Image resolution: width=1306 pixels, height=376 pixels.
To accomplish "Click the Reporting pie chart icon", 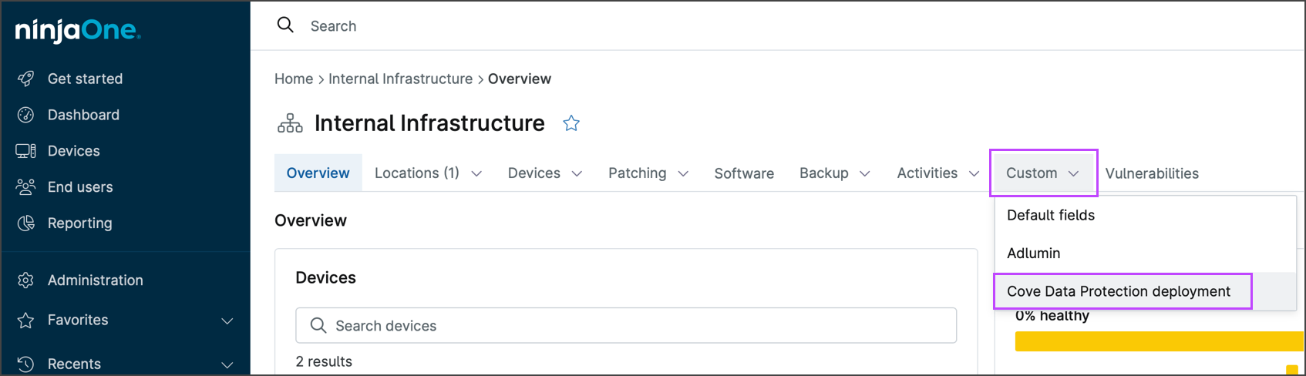I will point(26,223).
